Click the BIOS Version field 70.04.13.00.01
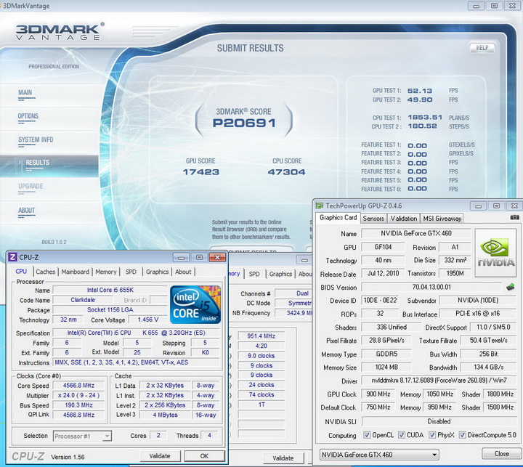This screenshot has height=467, width=523. click(x=431, y=287)
